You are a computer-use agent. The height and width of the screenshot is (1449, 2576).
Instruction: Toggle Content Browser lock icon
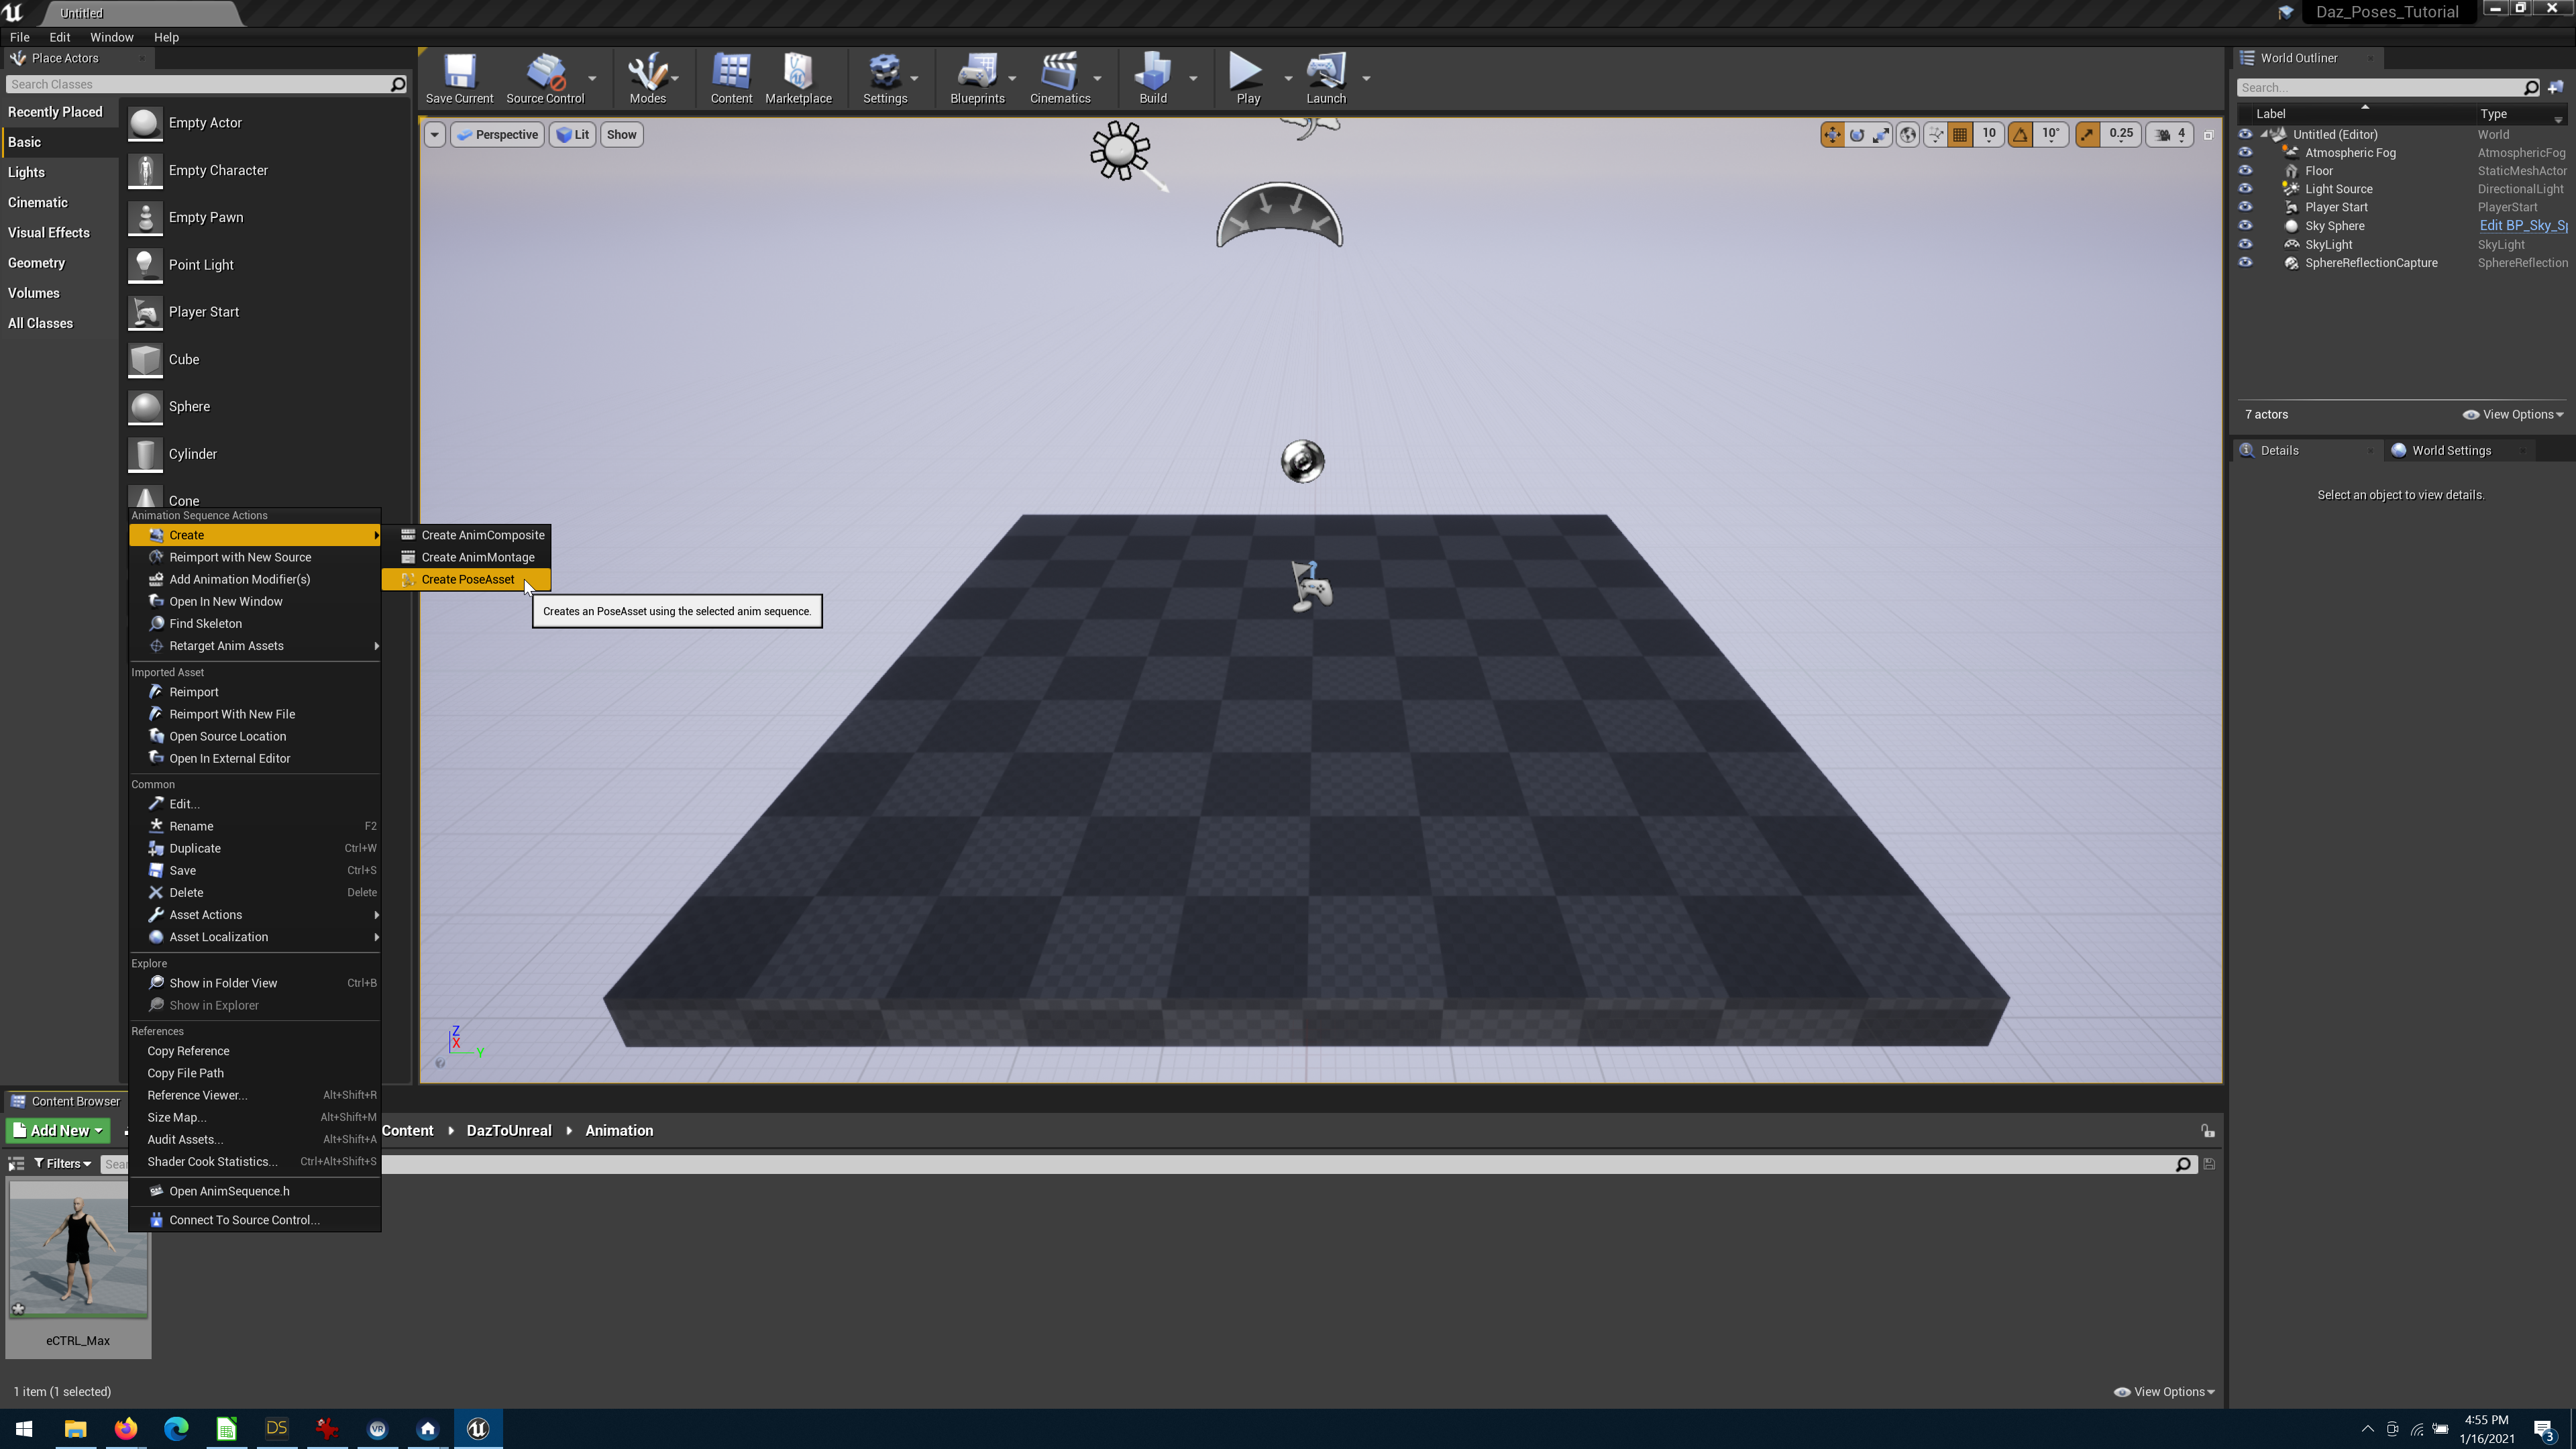2207,1131
